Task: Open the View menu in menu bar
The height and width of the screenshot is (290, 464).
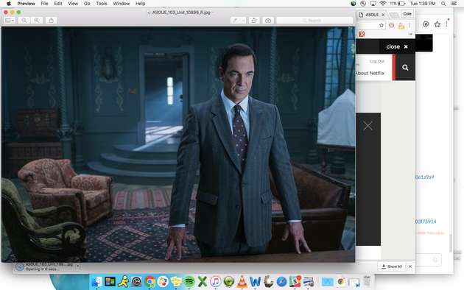Action: coord(73,4)
